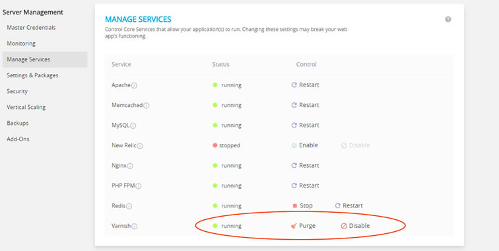Restart the Apache service
Viewport: 499px width, 251px height.
305,85
